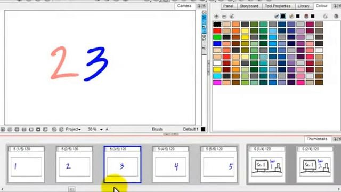
Task: Open the Project dropdown in camera bar
Action: (x=74, y=129)
